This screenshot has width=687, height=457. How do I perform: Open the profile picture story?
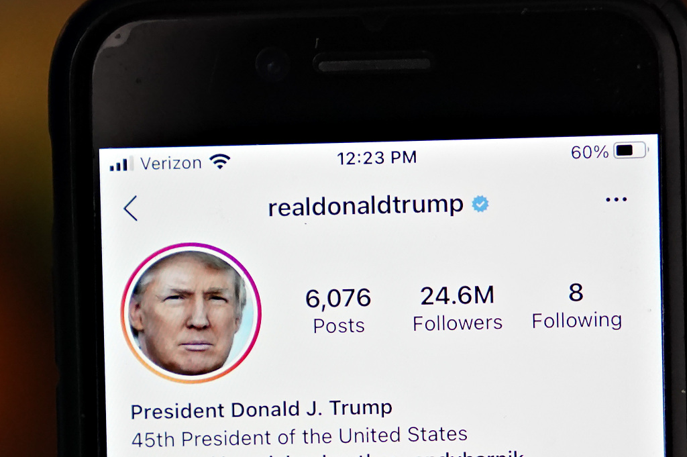click(x=191, y=313)
